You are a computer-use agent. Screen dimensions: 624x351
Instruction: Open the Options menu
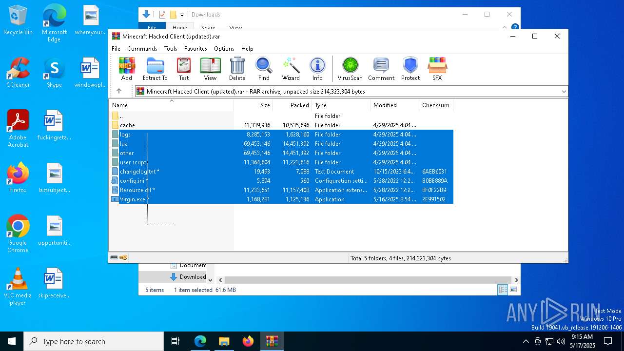pyautogui.click(x=224, y=49)
